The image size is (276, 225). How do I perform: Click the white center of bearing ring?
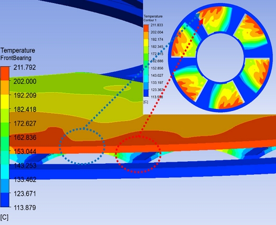[x=220, y=58]
